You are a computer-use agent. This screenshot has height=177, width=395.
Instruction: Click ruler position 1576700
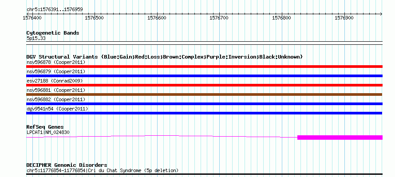219,18
